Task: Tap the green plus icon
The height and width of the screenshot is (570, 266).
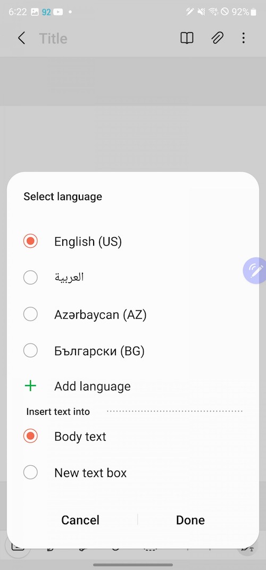Action: (x=30, y=386)
